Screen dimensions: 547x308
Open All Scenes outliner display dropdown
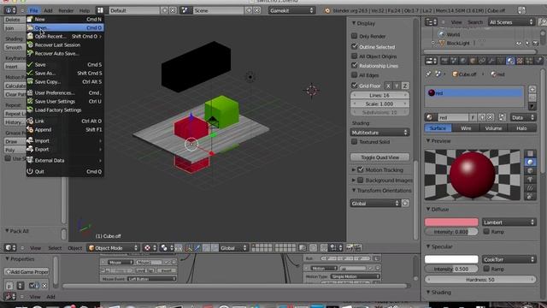coord(511,22)
